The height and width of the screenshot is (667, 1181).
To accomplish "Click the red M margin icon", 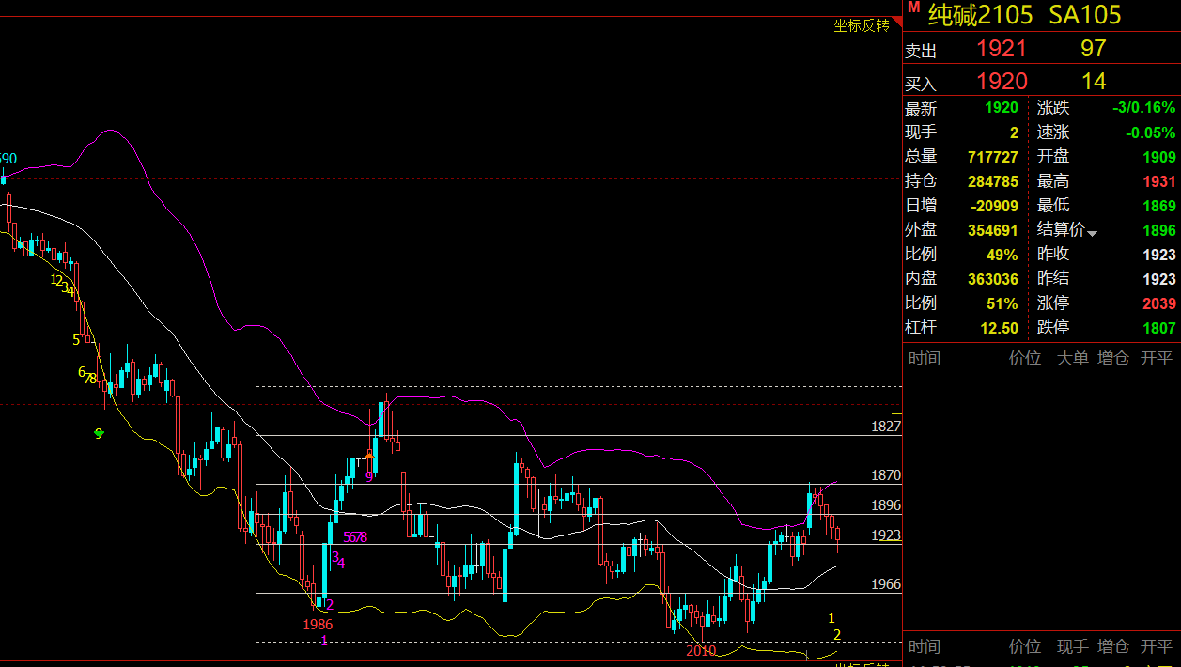I will pos(913,8).
